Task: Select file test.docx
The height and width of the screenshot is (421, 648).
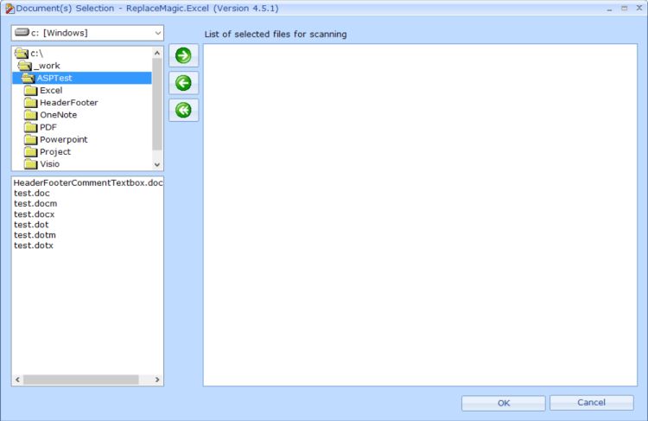Action: [x=34, y=214]
